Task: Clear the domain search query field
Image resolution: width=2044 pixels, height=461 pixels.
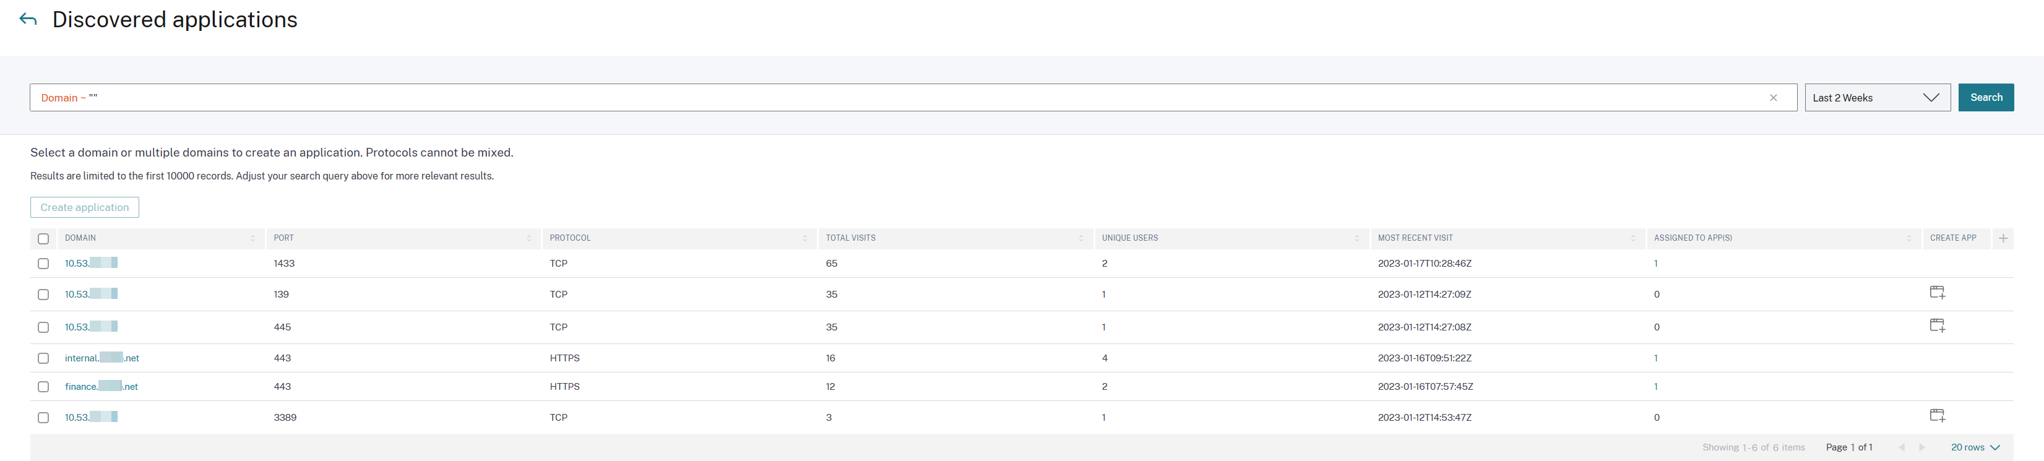Action: (1772, 98)
